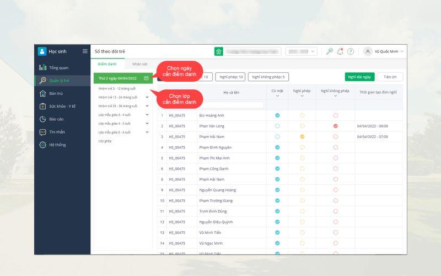Open Hệ thống settings gear icon

tap(42, 145)
